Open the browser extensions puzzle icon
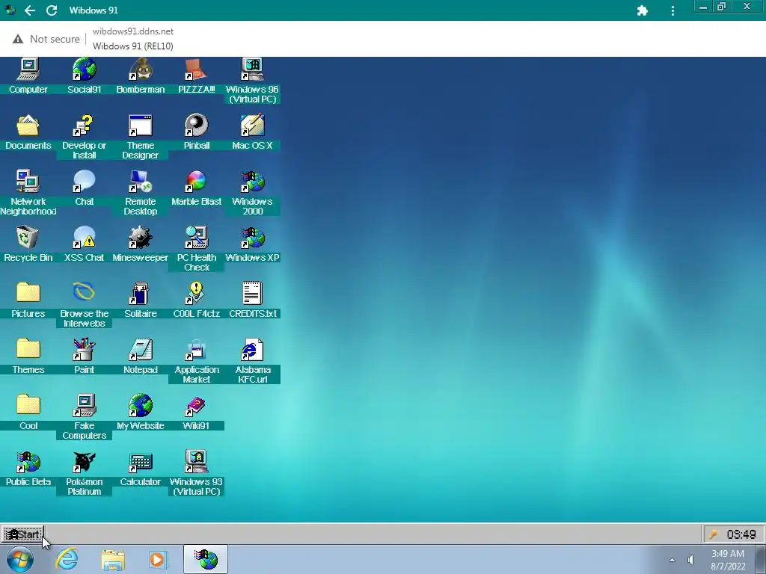766x574 pixels. [x=643, y=10]
